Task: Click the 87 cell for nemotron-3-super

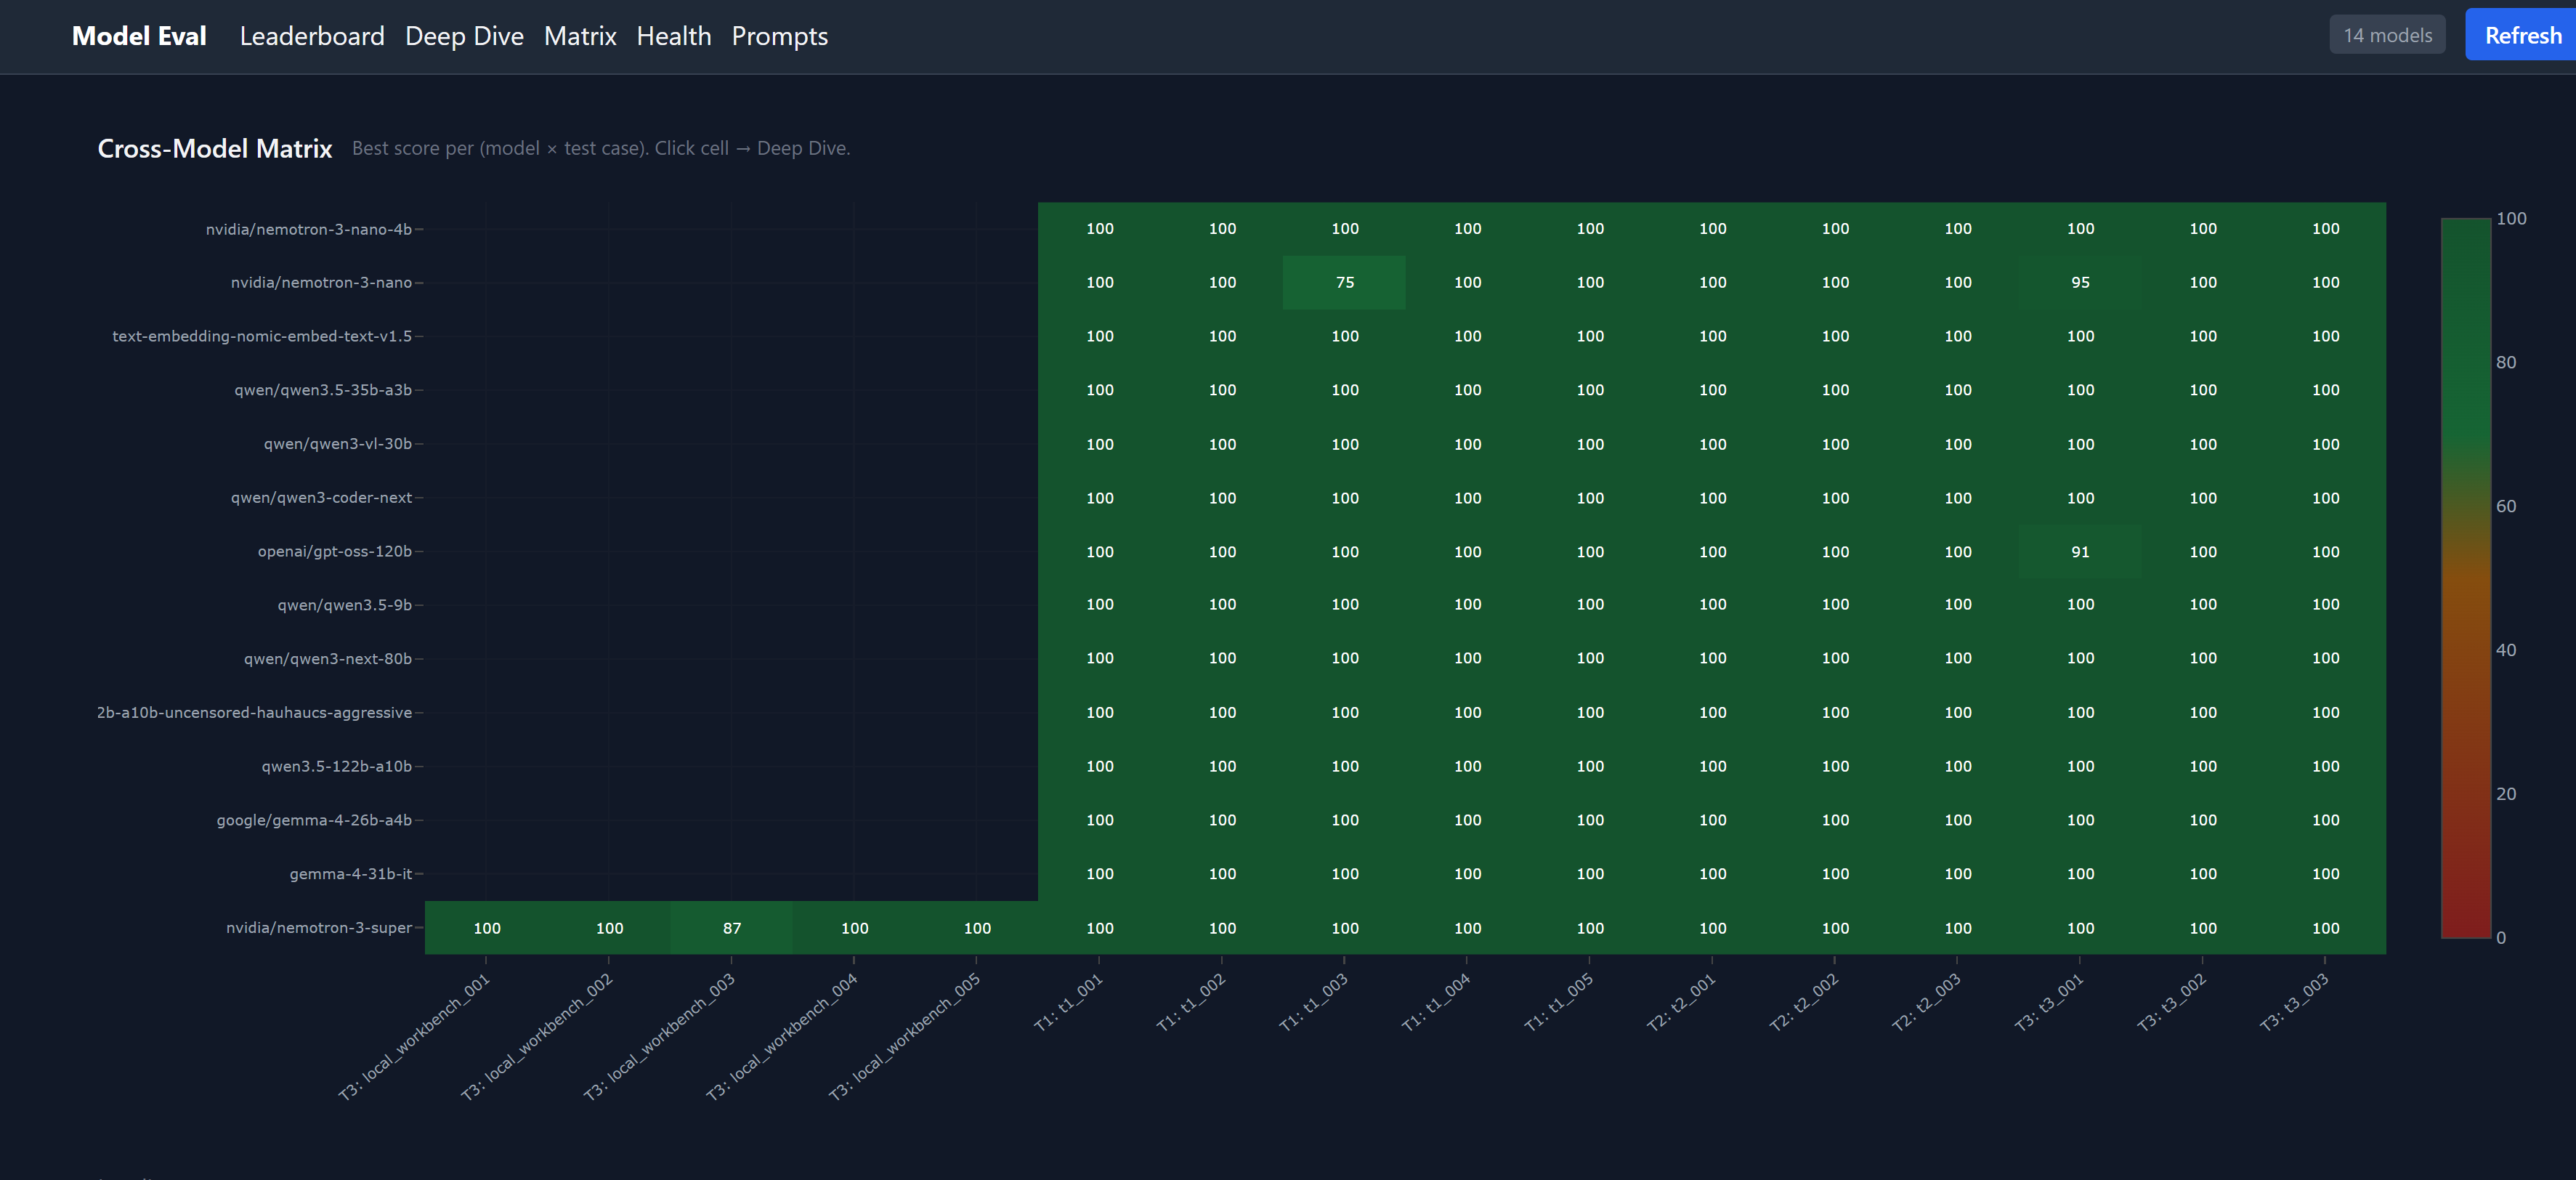Action: pos(731,928)
